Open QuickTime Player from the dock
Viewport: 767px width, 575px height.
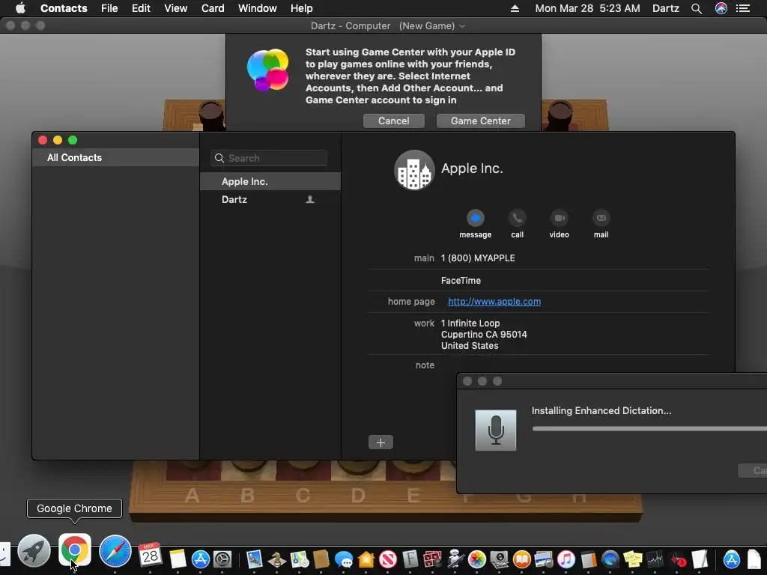pyautogui.click(x=610, y=559)
